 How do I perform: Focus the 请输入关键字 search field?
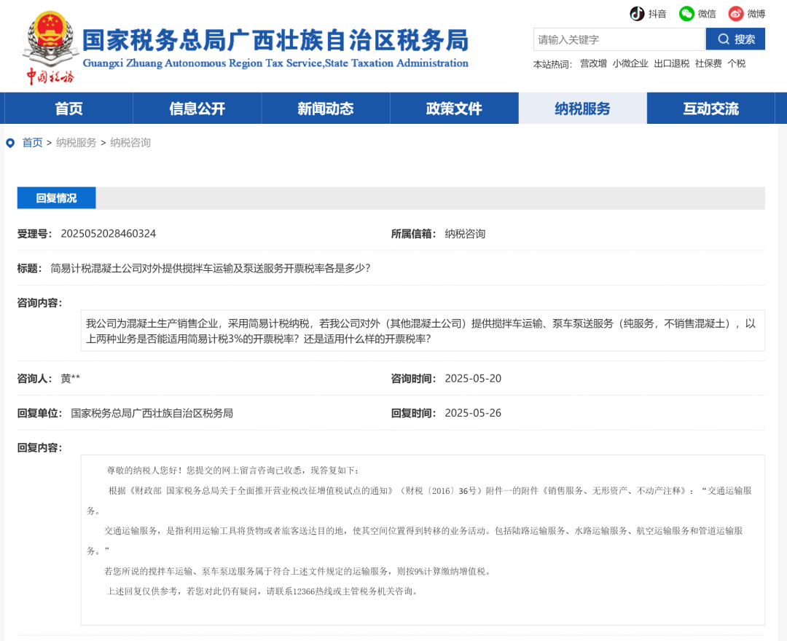click(x=619, y=39)
